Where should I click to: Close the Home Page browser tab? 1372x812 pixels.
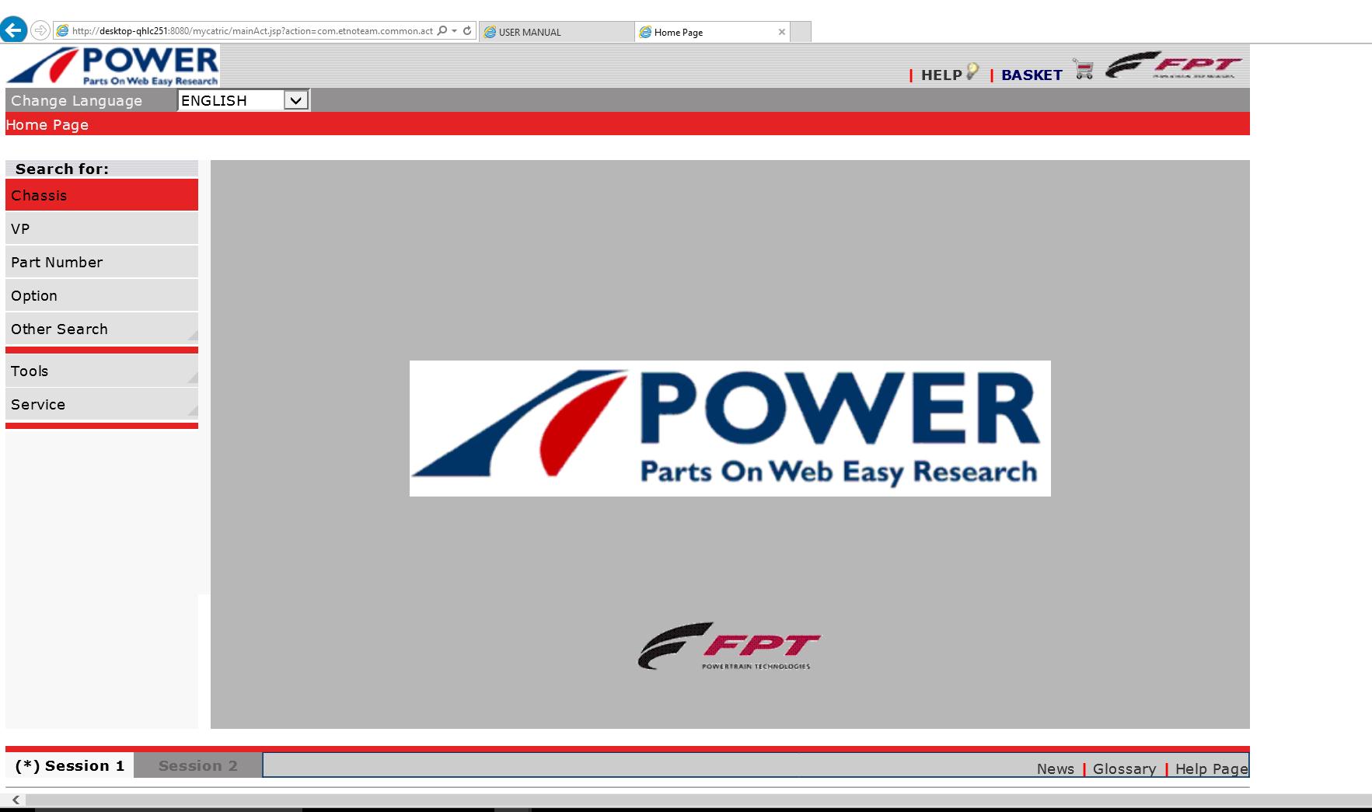[781, 32]
